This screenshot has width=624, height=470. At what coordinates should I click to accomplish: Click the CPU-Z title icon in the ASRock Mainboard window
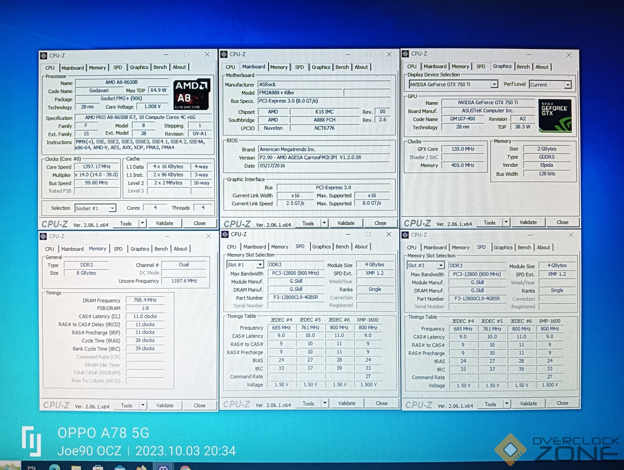(x=224, y=54)
